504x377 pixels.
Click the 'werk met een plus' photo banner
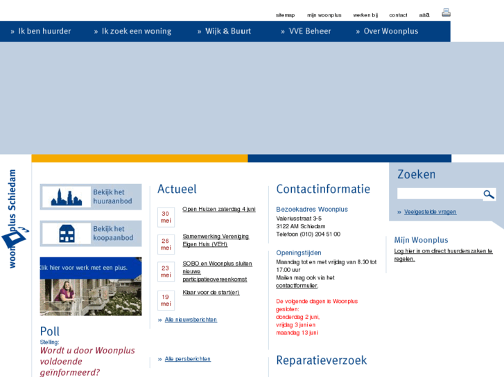coord(91,286)
